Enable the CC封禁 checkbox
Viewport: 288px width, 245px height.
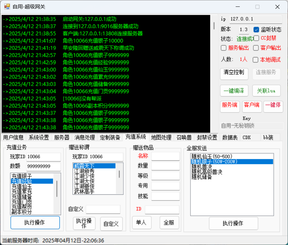(257, 38)
